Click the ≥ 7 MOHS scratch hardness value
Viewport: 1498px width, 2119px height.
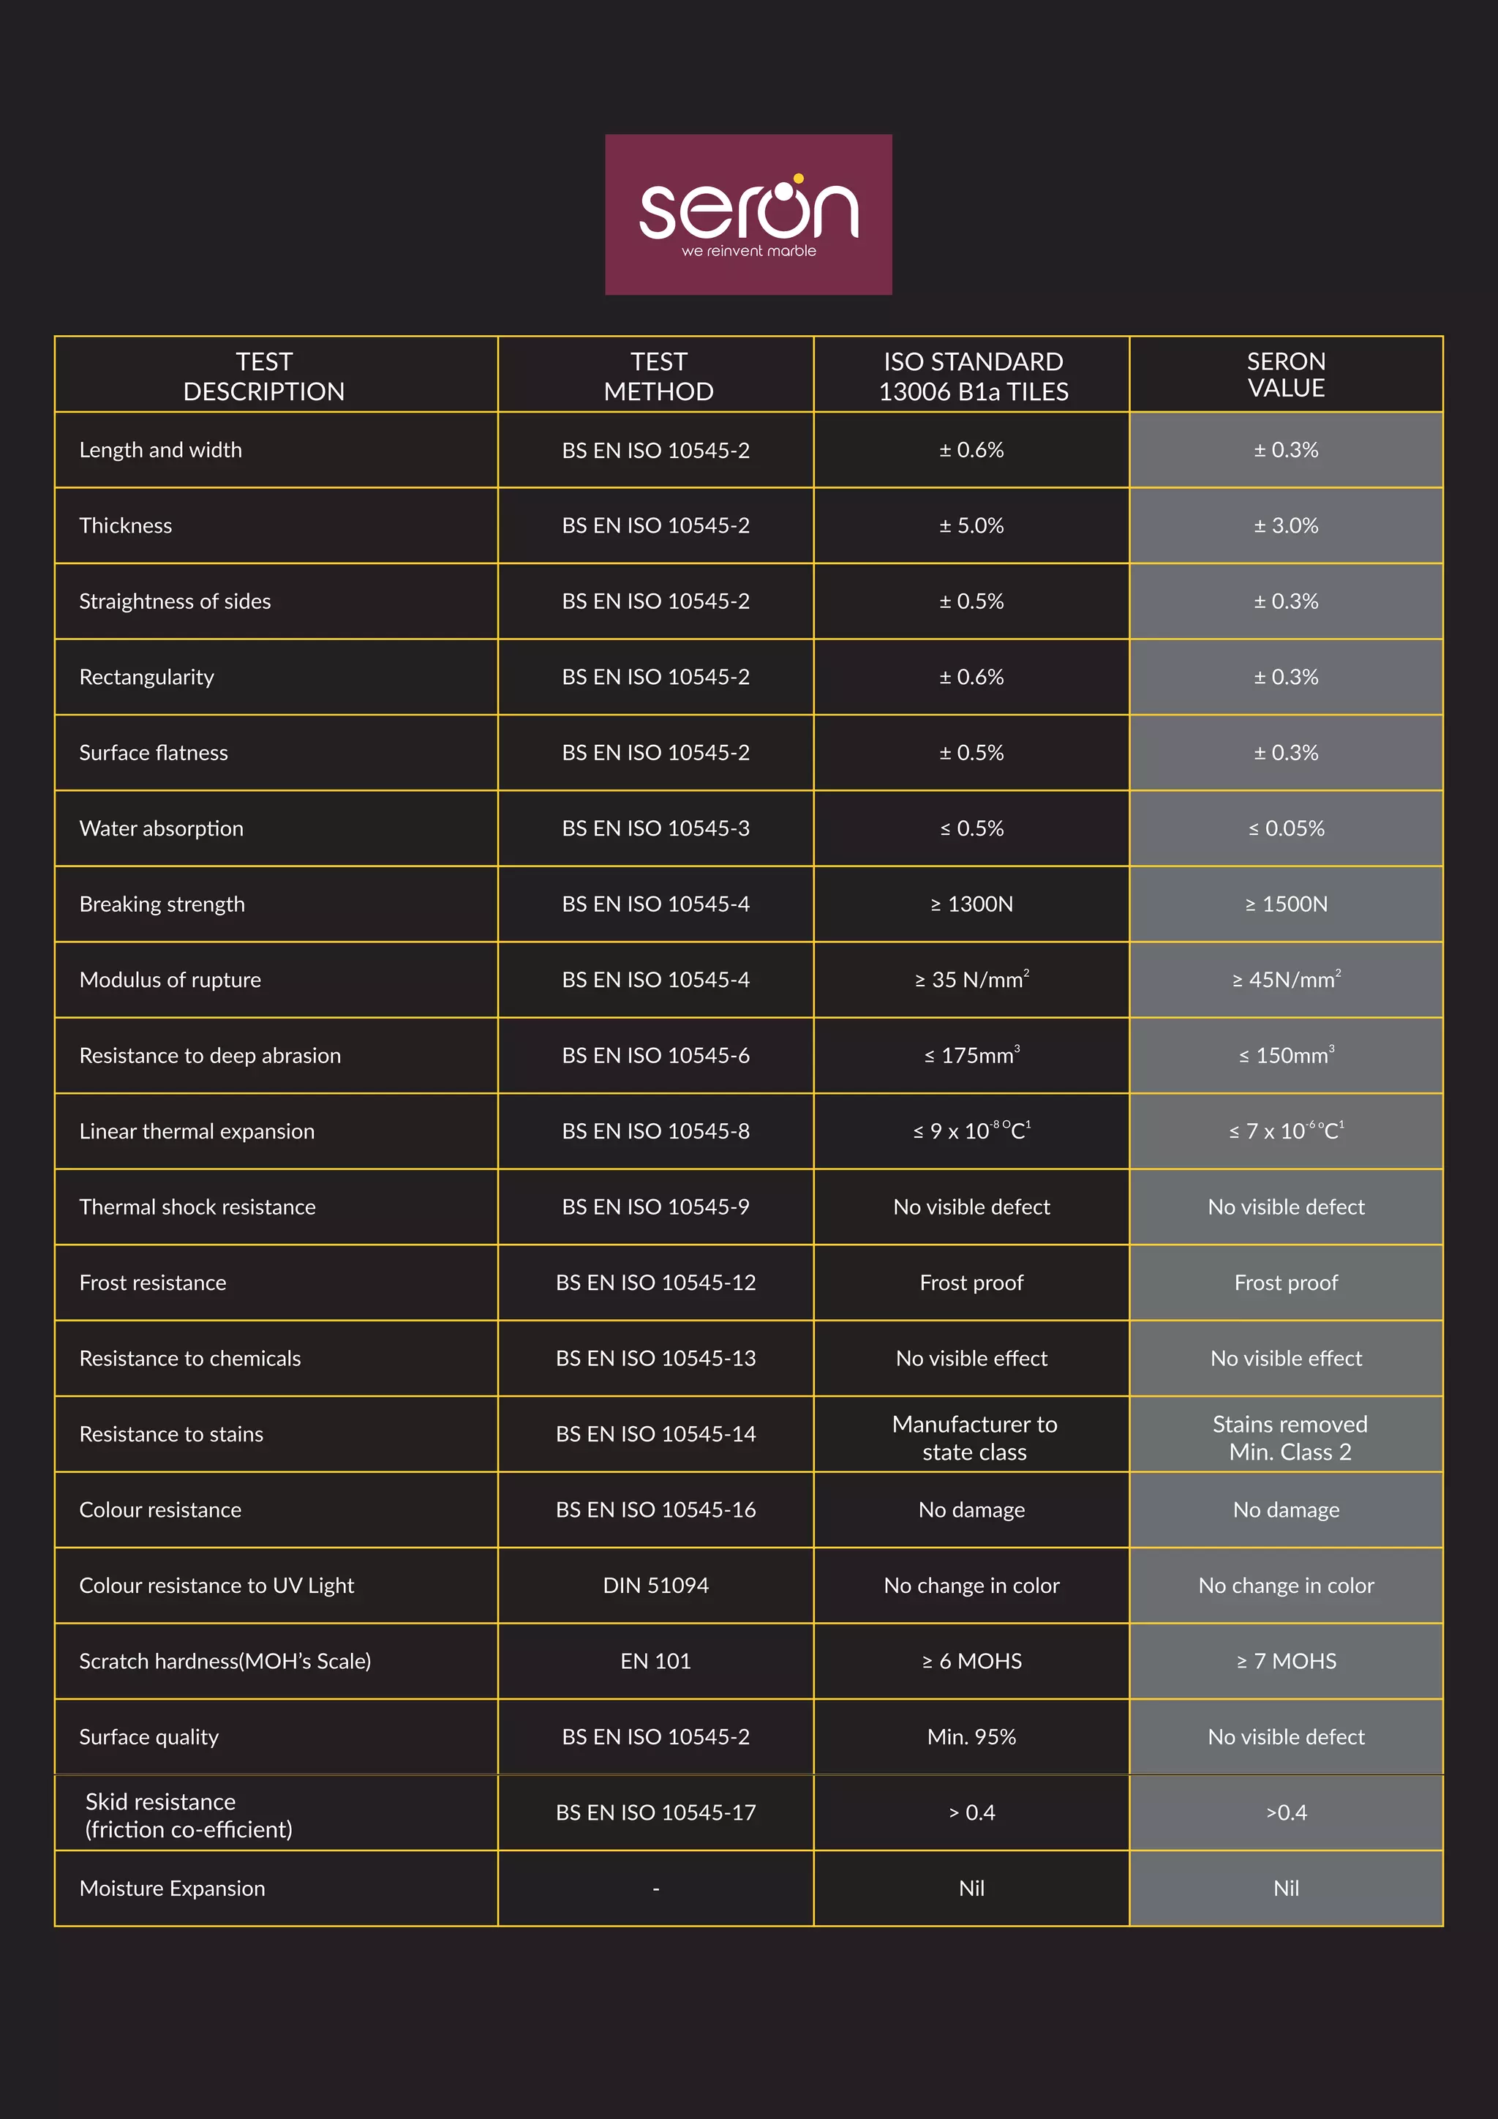coord(1286,1660)
